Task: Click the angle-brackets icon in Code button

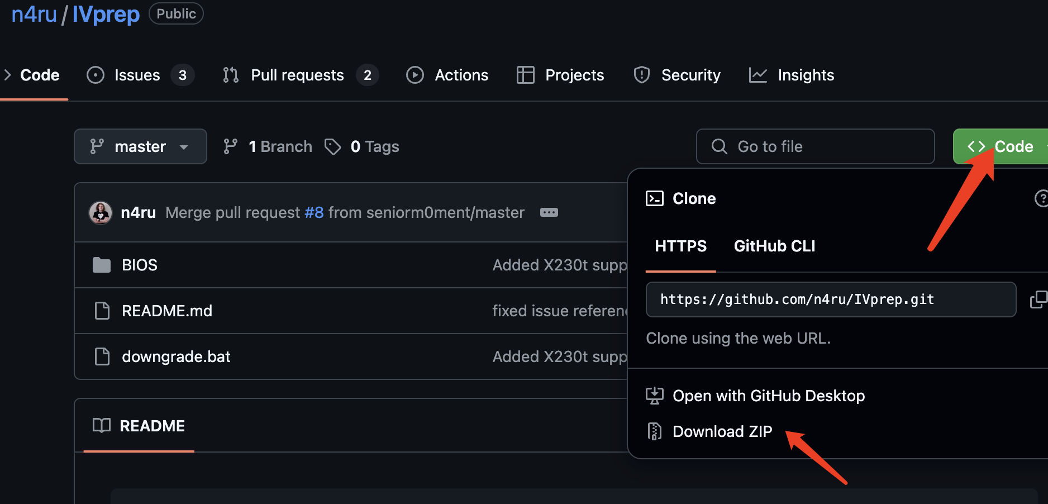Action: pos(976,146)
